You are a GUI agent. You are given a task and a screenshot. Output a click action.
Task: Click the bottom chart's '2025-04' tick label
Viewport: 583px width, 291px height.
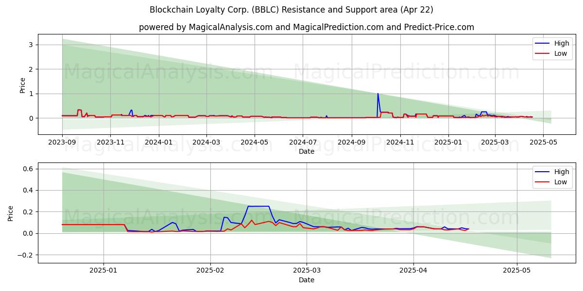(414, 271)
